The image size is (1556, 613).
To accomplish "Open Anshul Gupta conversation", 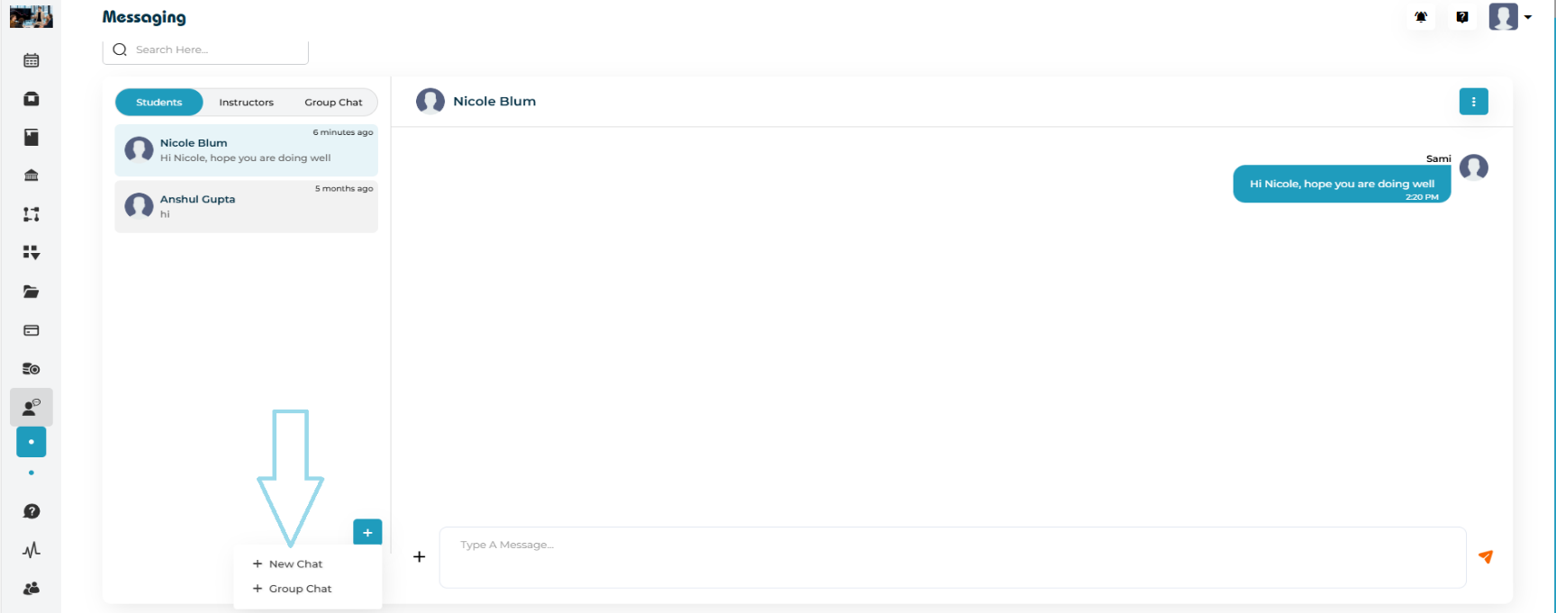I will [x=246, y=207].
